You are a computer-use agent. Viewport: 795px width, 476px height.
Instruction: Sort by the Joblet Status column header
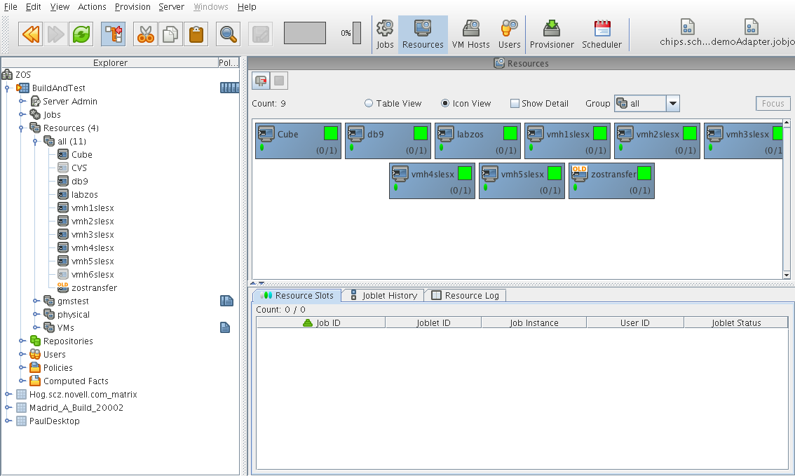[736, 323]
